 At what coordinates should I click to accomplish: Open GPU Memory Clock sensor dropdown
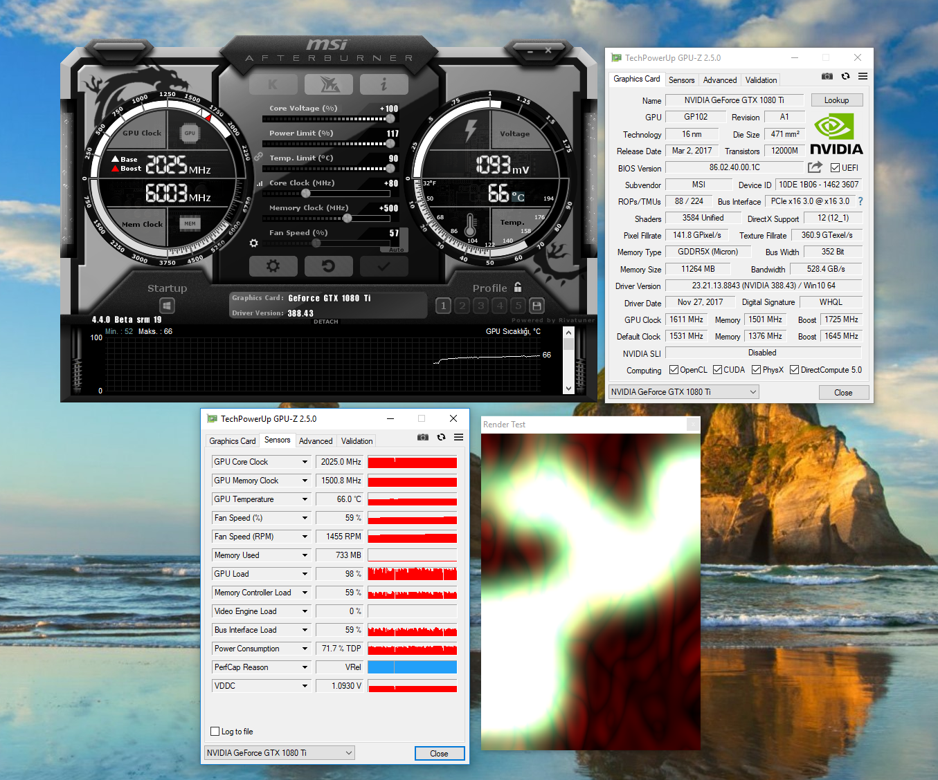click(305, 481)
